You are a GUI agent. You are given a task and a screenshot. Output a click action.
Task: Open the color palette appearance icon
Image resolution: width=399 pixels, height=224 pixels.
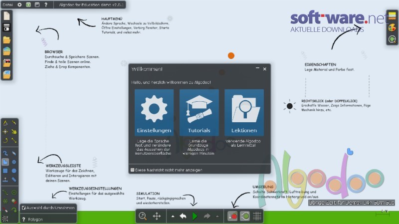pos(392,27)
